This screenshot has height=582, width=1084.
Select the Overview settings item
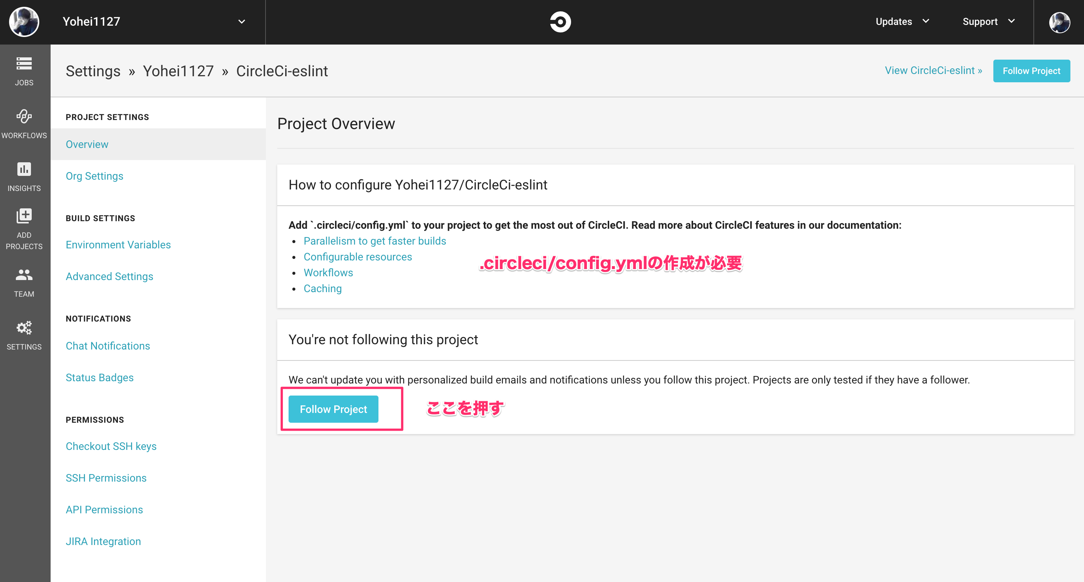pos(87,144)
